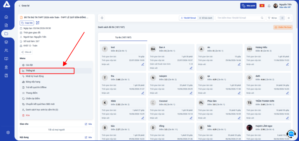Open Danh sách học sinh bị cấm thi
Viewport: 299px width, 141px height.
[x=56, y=110]
